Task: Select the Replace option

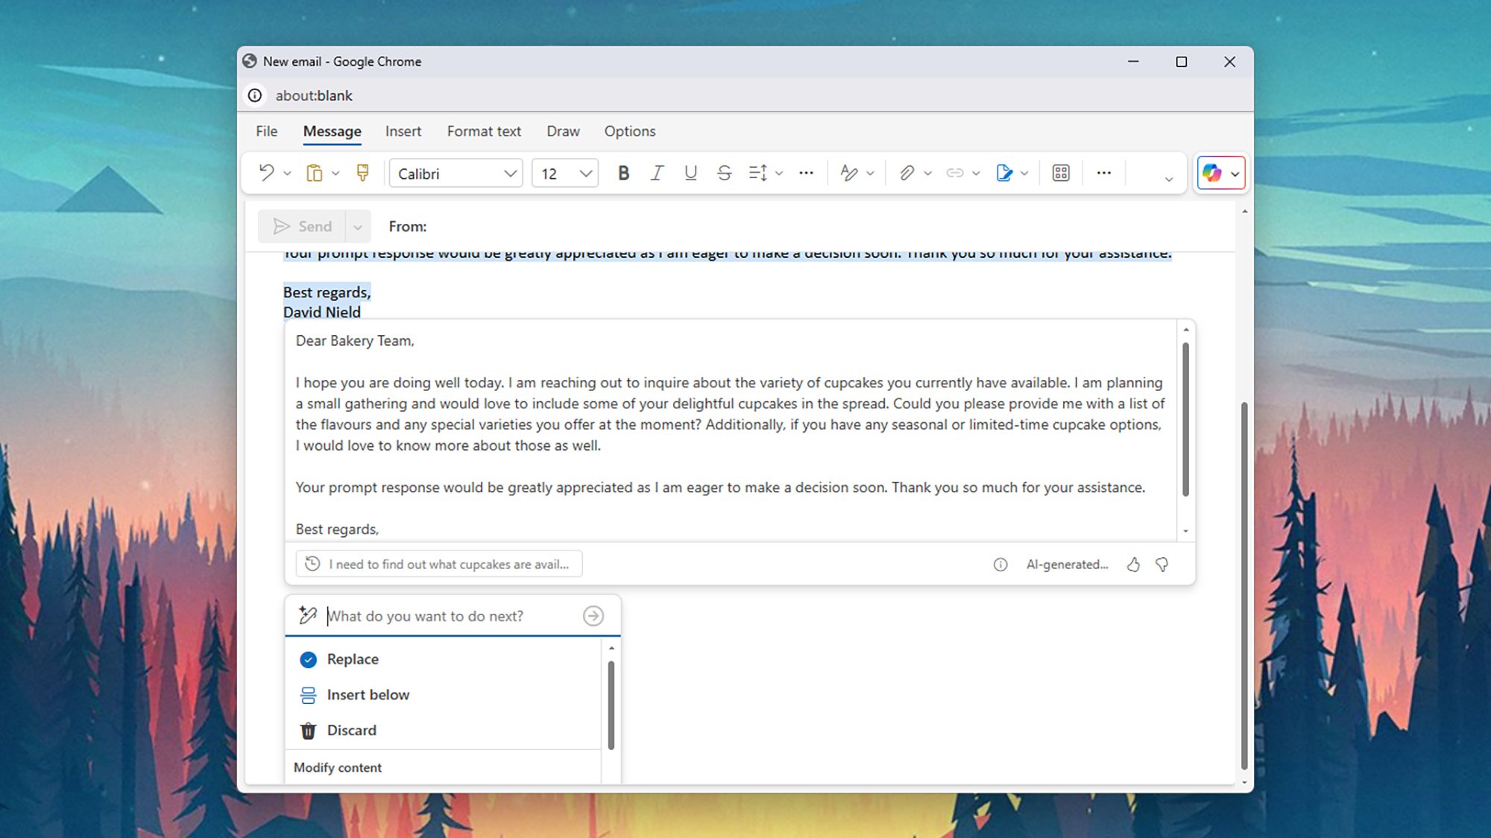Action: (352, 658)
